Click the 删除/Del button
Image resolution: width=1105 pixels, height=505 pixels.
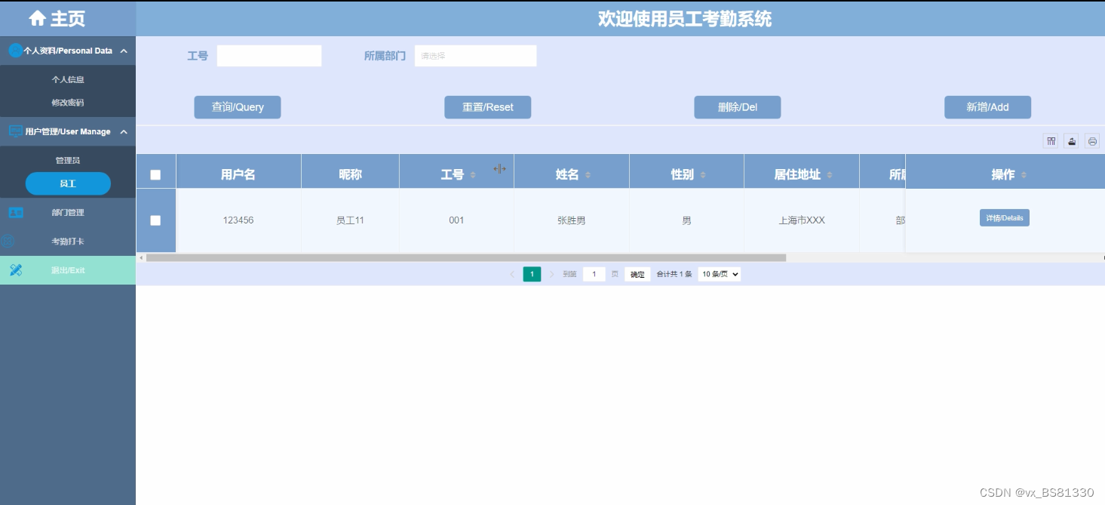[x=738, y=107]
